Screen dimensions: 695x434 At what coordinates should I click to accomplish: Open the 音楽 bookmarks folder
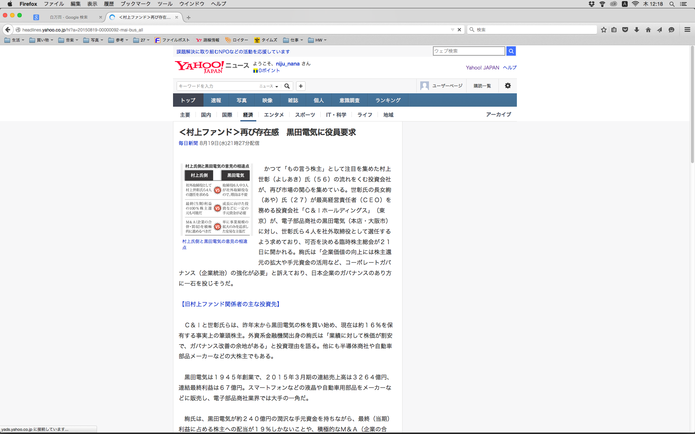68,40
